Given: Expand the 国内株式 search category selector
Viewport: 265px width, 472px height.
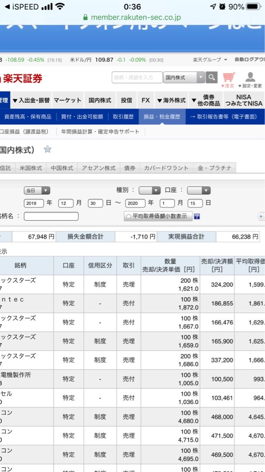Looking at the screenshot, I should coord(184,77).
